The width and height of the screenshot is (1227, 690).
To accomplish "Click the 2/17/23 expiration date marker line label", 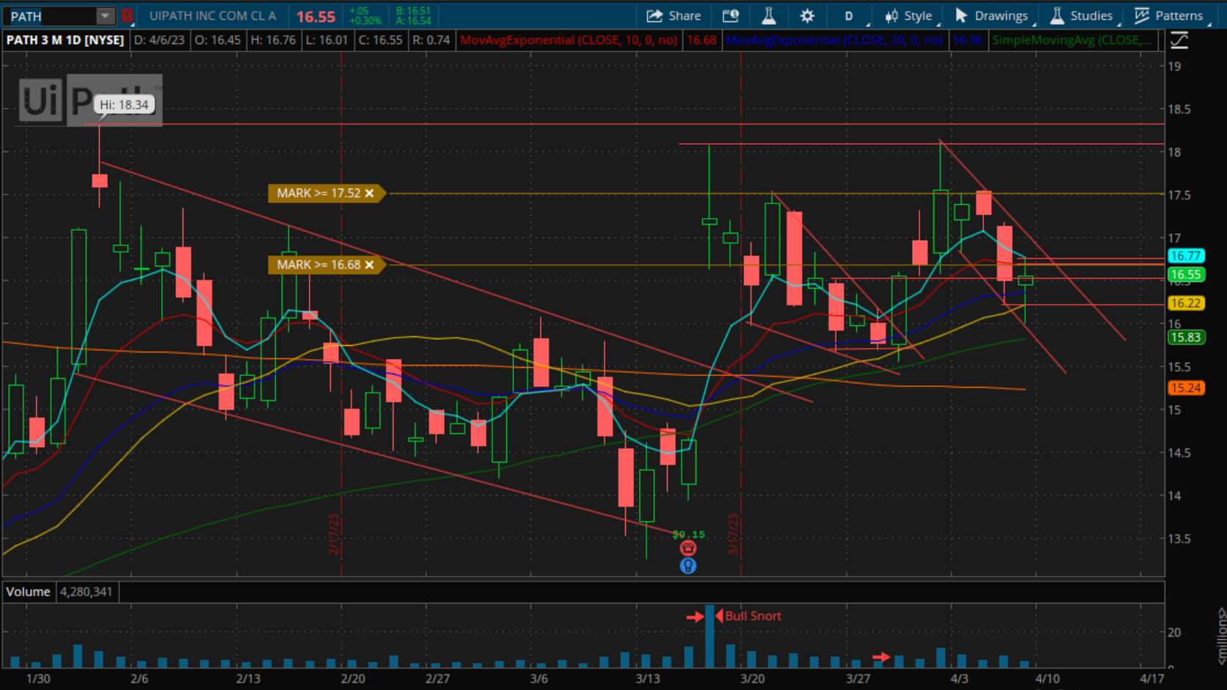I will tap(334, 534).
